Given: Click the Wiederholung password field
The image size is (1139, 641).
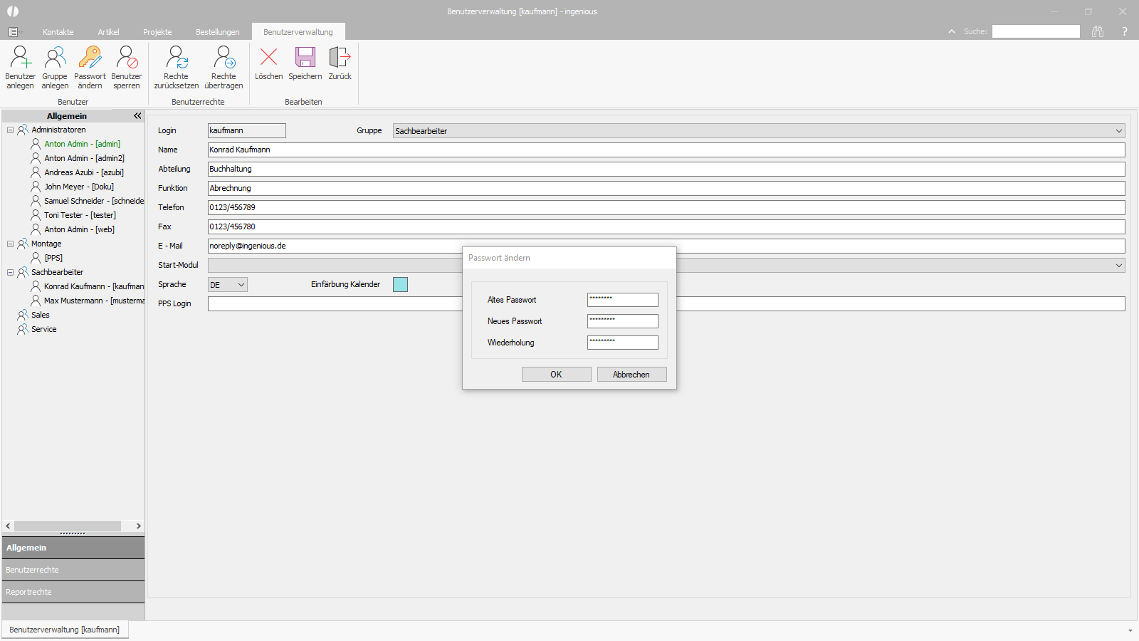Looking at the screenshot, I should click(623, 343).
